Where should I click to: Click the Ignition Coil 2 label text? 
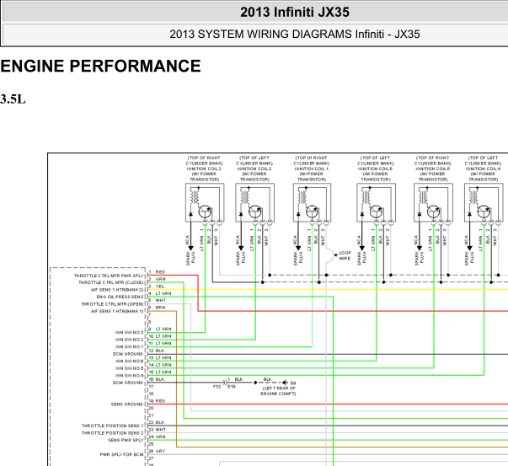(x=254, y=169)
